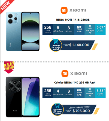Click the 4 GB de Ram spec tile
The width and height of the screenshot is (109, 121).
(58, 93)
